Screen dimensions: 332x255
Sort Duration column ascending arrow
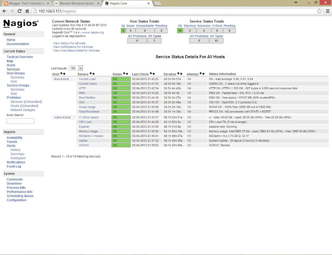click(178, 74)
